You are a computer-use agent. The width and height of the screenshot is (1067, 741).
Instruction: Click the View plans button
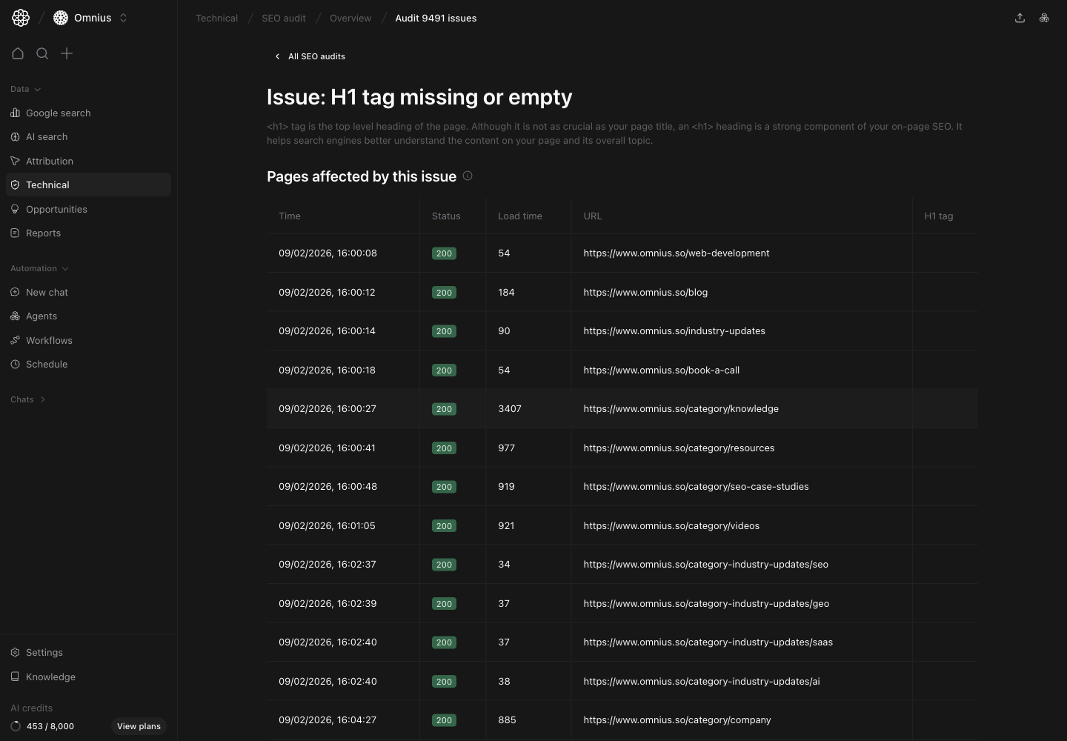[139, 726]
